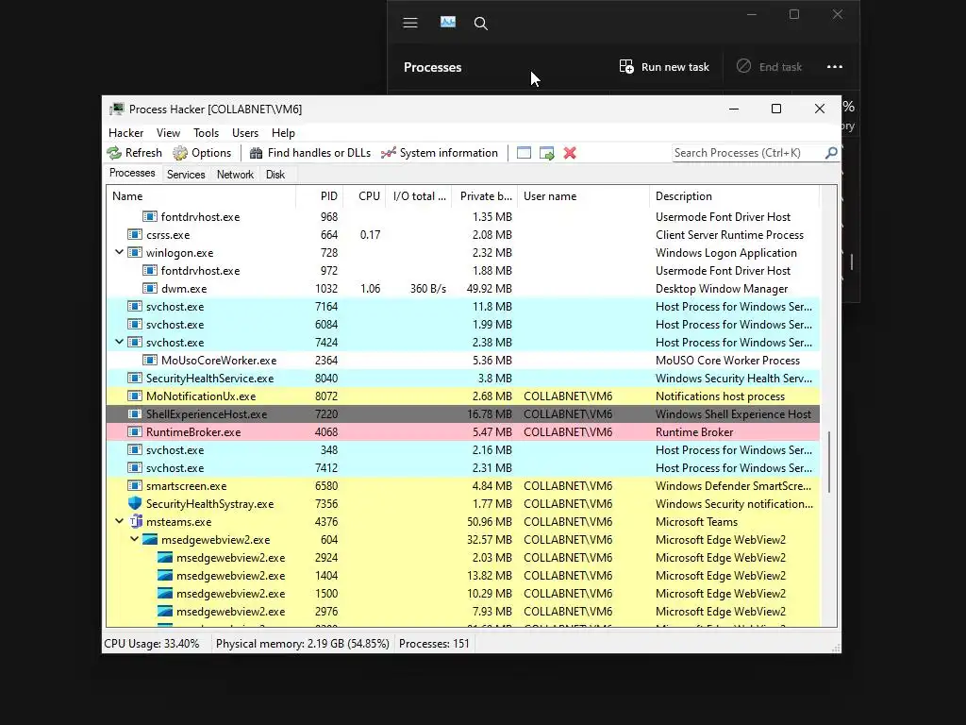The height and width of the screenshot is (725, 966).
Task: Click the SecurityHealthSystray.exe shield icon
Action: pyautogui.click(x=135, y=504)
